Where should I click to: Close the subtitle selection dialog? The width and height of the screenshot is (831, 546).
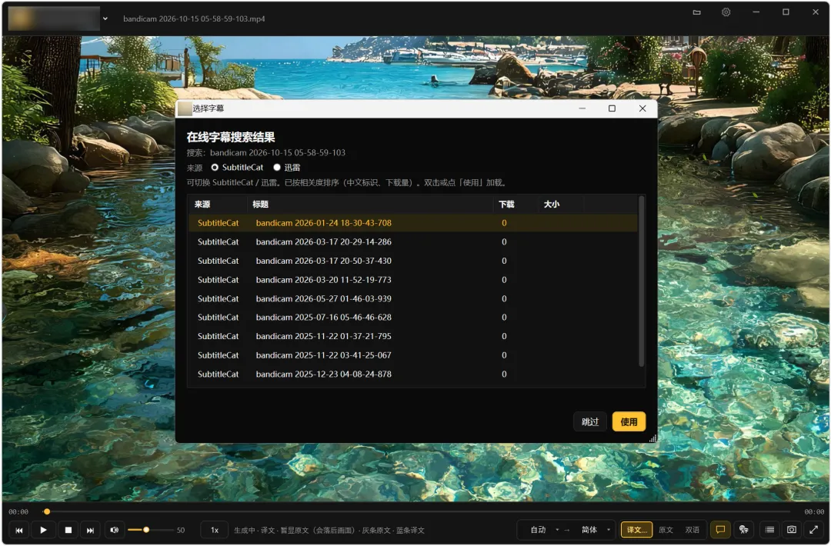pyautogui.click(x=642, y=108)
